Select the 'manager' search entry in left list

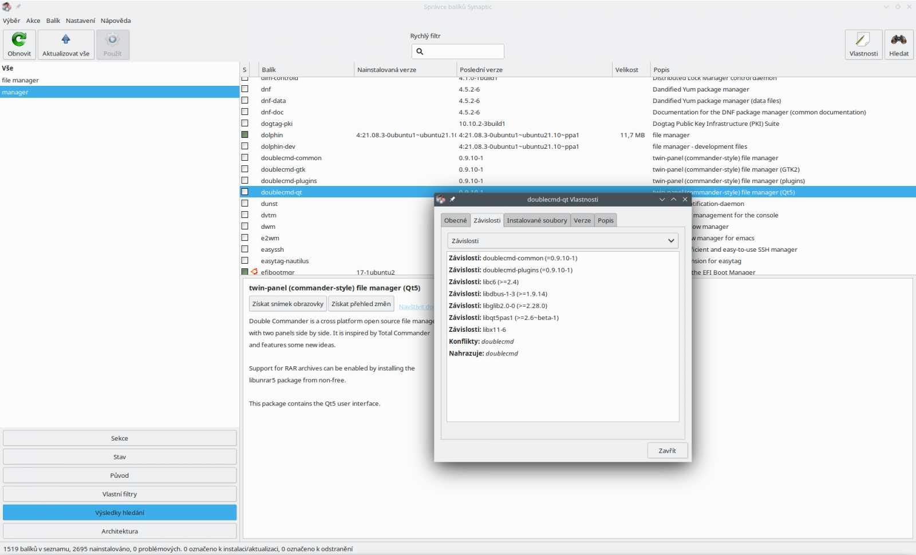tap(120, 92)
